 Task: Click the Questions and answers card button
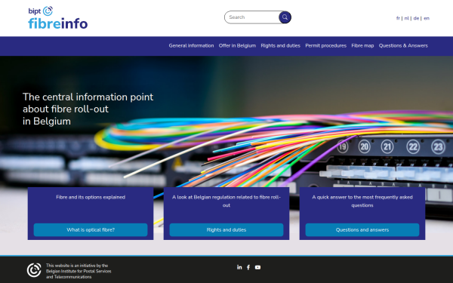362,230
